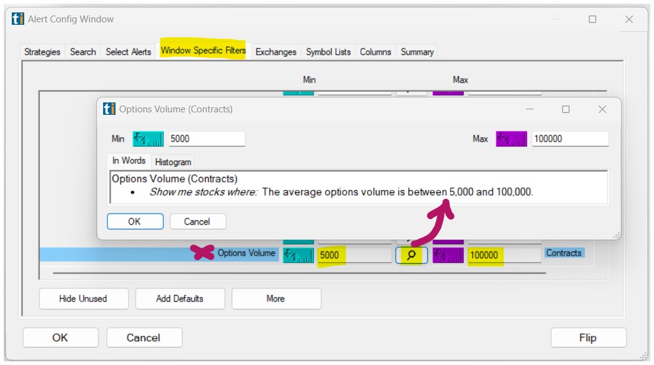The height and width of the screenshot is (365, 654).
Task: Confirm the Options Volume dialog with OK
Action: click(x=135, y=222)
